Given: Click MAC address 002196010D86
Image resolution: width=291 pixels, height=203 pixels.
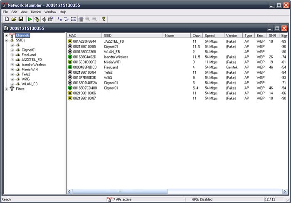Looking at the screenshot, I should click(x=84, y=93).
